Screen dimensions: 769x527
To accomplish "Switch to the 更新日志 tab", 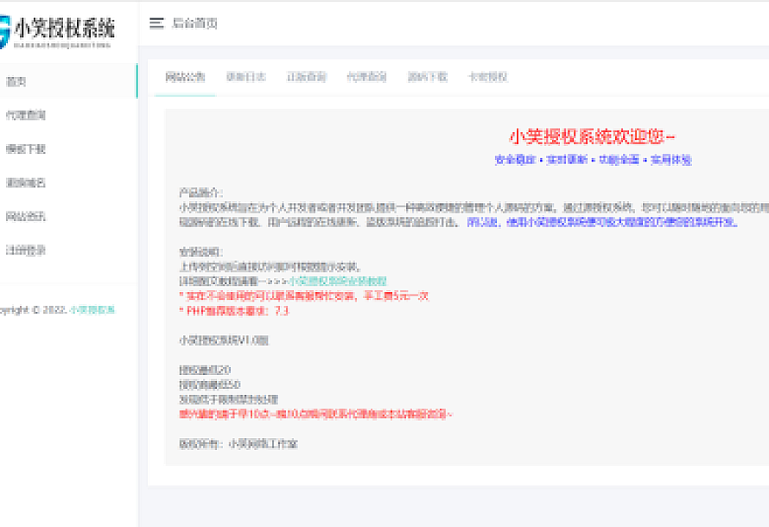I will 246,77.
